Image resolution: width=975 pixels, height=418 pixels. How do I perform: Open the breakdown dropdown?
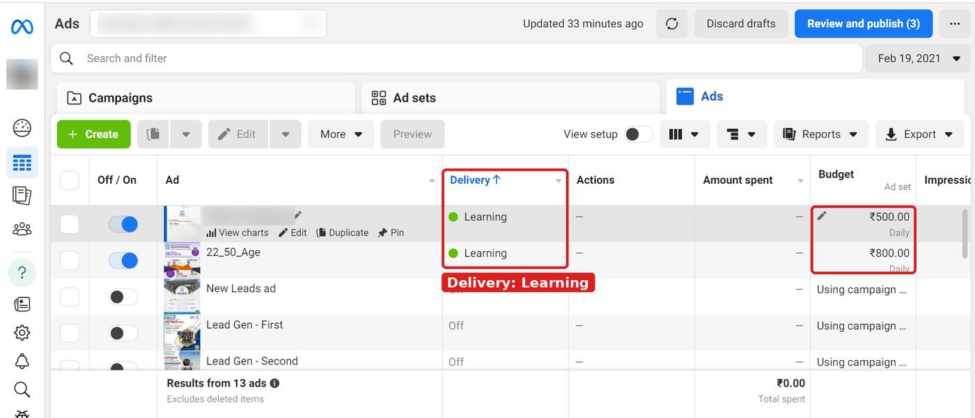click(x=742, y=134)
